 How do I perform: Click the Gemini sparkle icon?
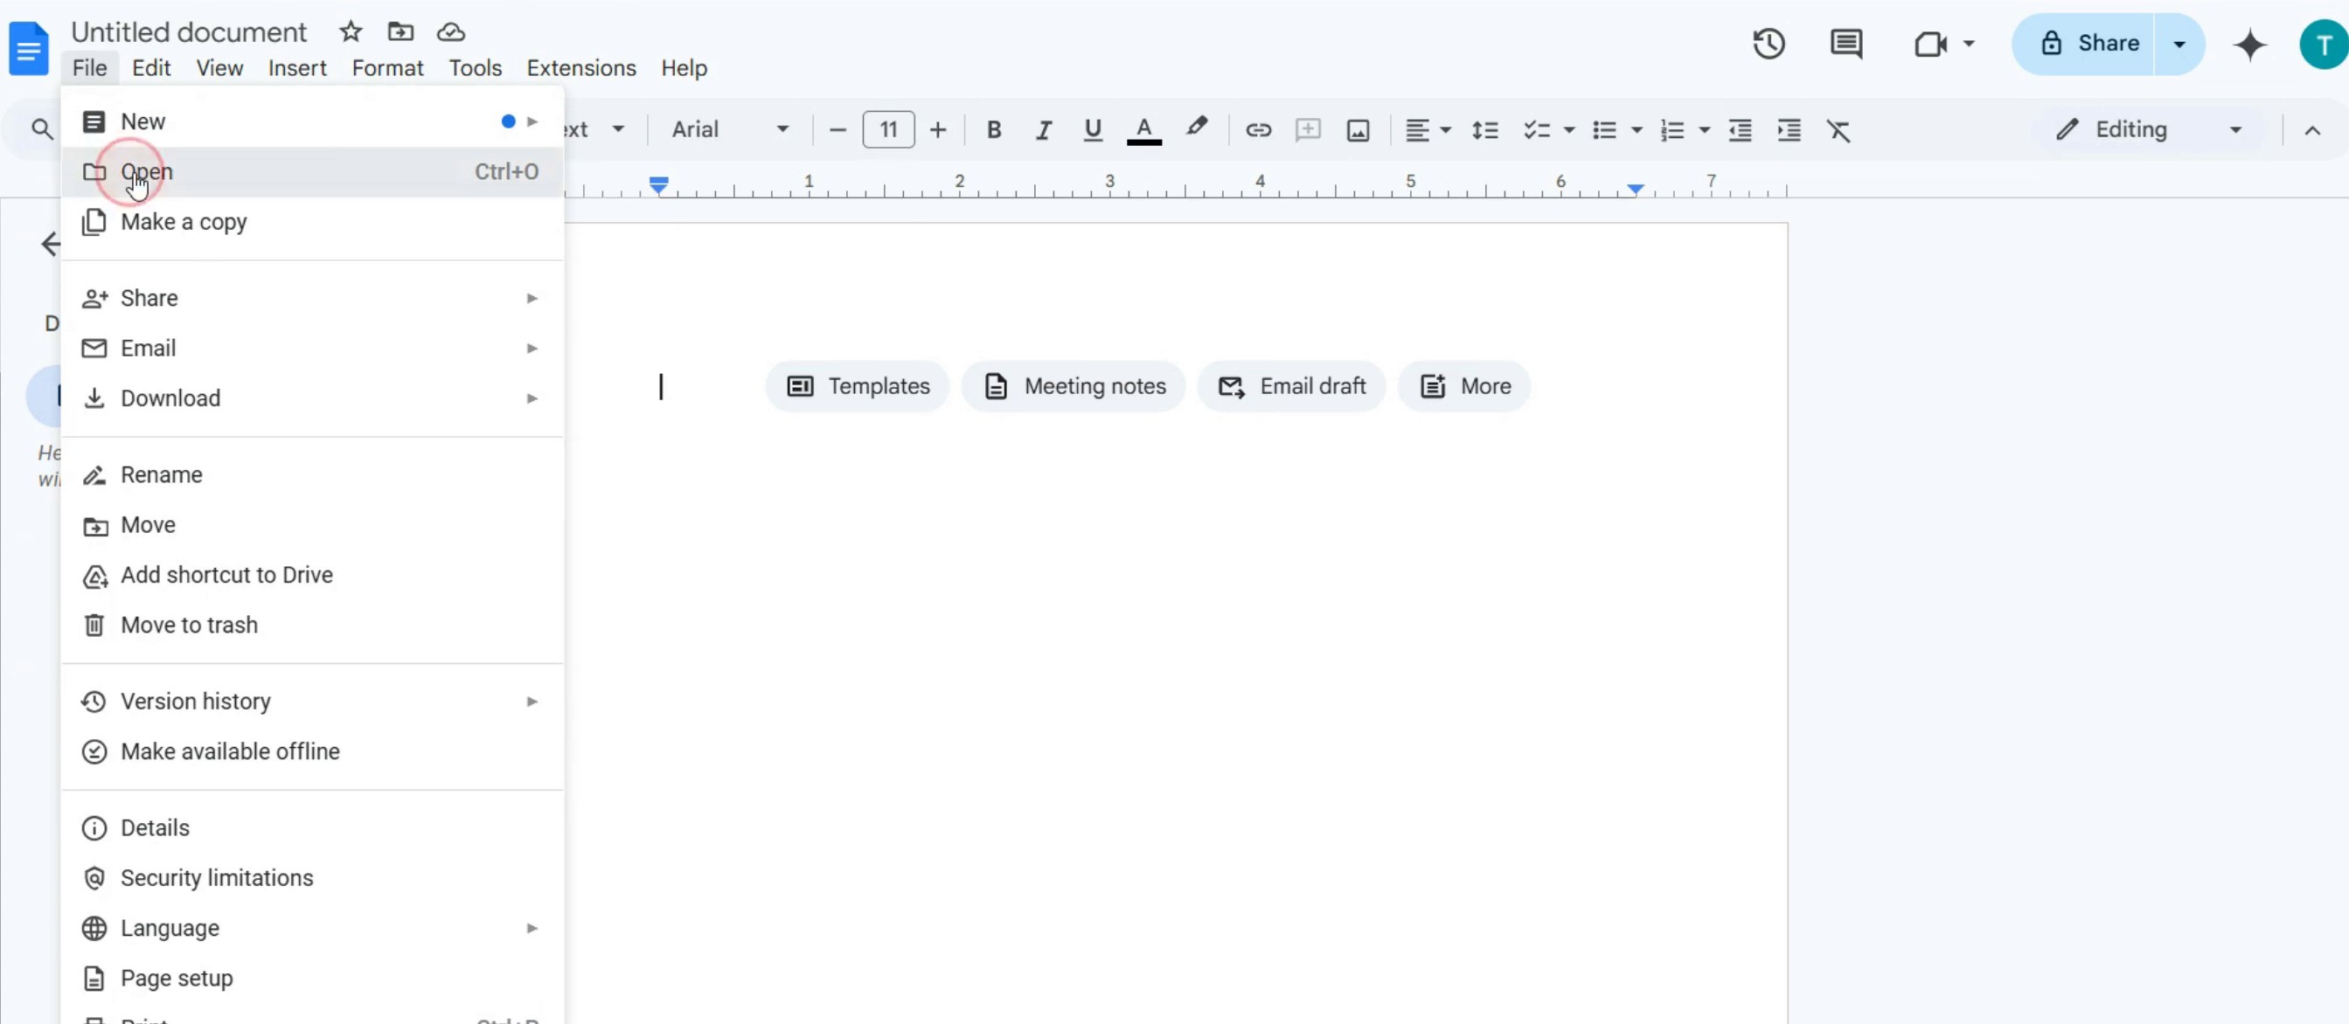click(x=2249, y=44)
